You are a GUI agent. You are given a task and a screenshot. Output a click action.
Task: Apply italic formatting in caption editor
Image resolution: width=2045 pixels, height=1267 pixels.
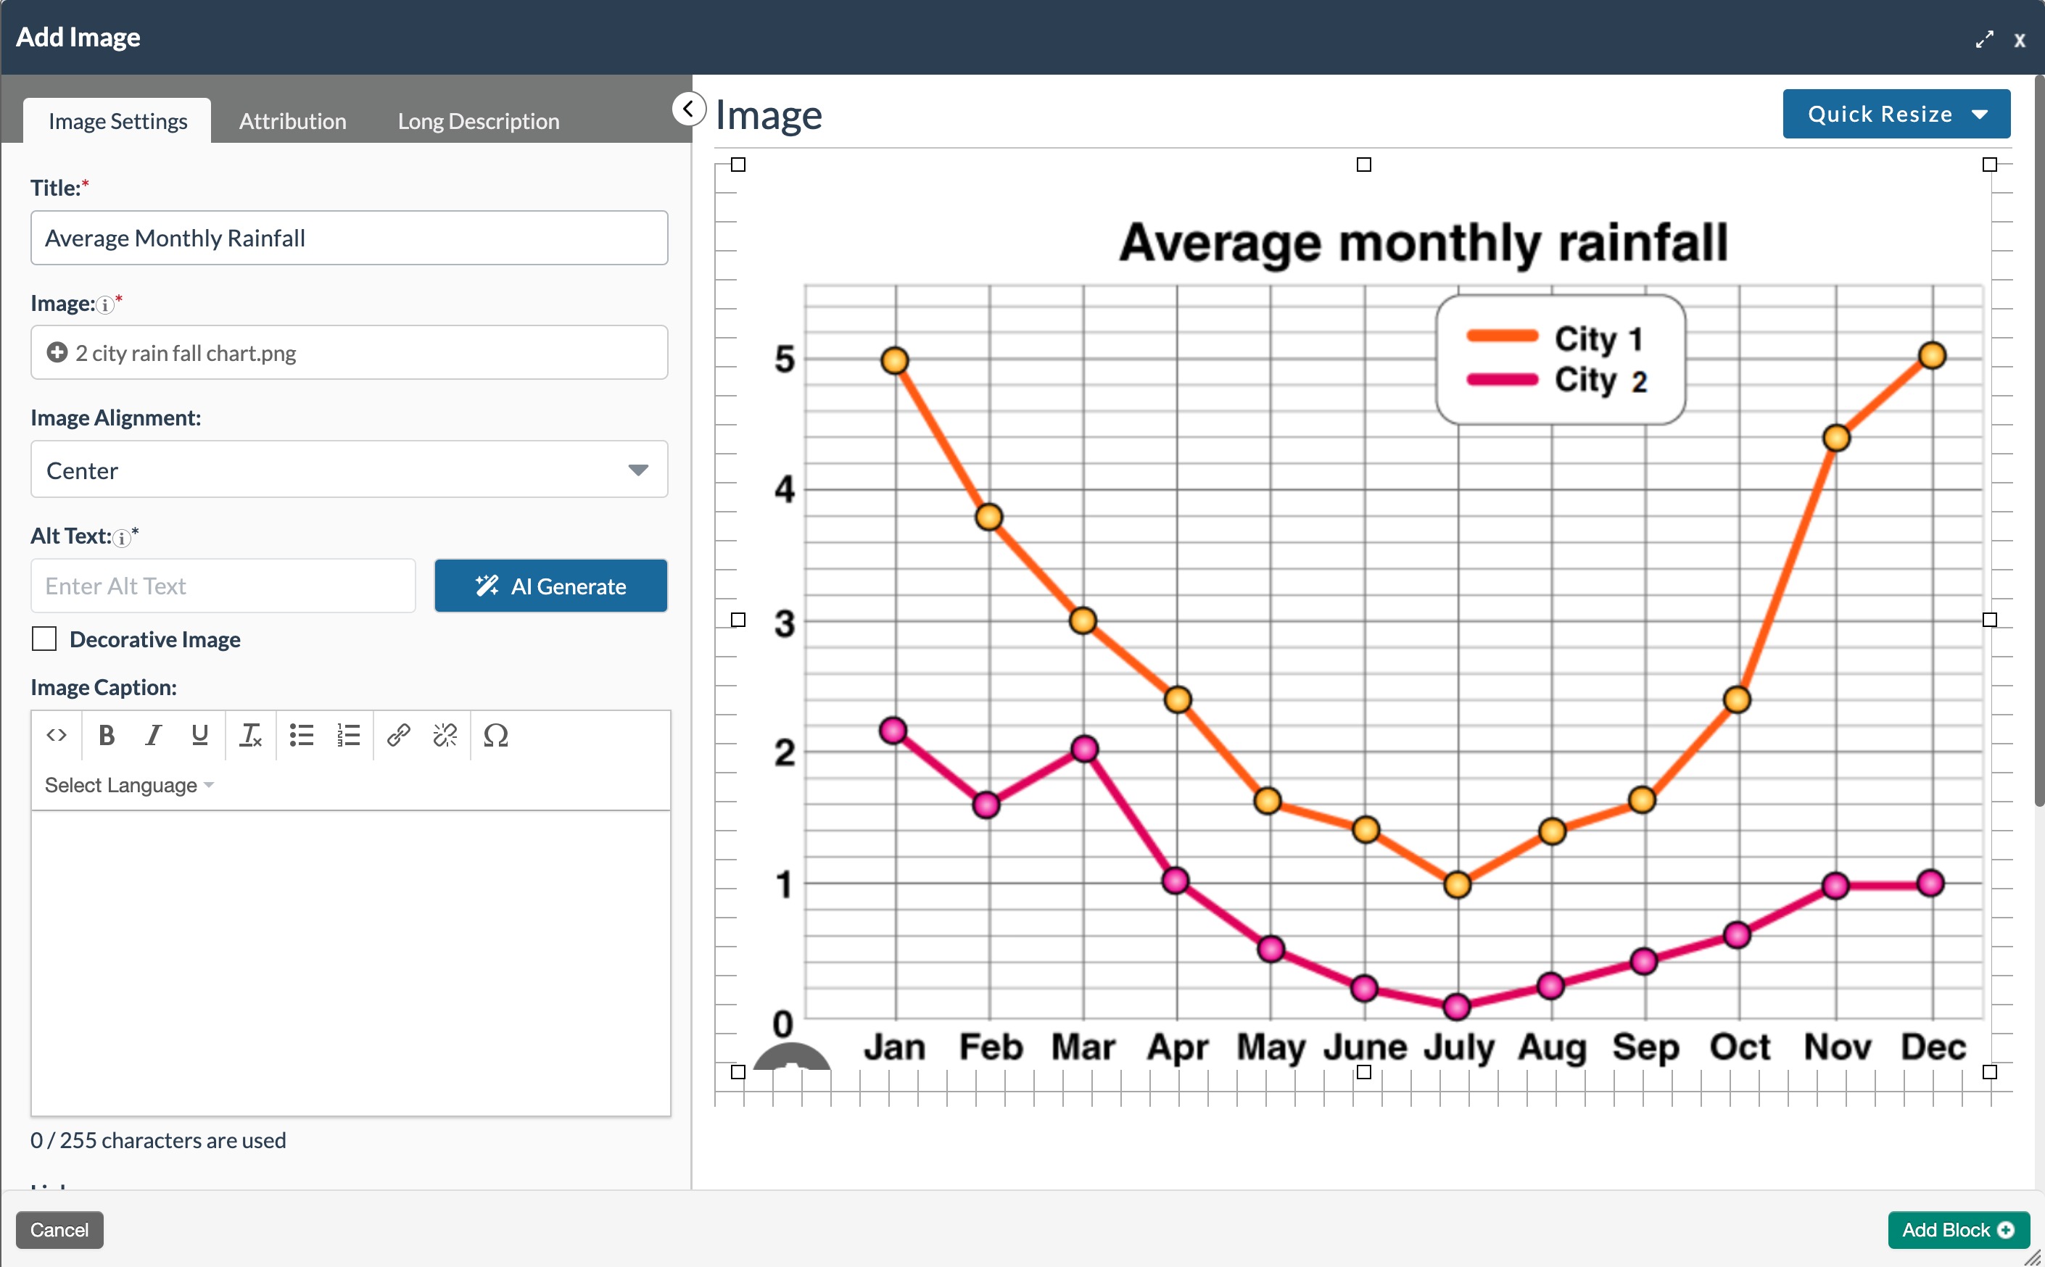pos(152,736)
